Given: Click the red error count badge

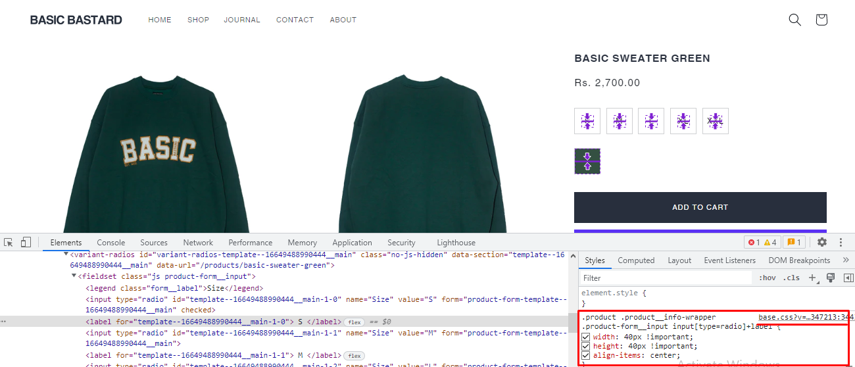Looking at the screenshot, I should tap(753, 242).
